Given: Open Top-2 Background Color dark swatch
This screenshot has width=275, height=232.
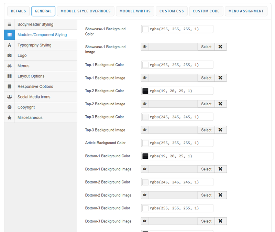Looking at the screenshot, I should [145, 91].
